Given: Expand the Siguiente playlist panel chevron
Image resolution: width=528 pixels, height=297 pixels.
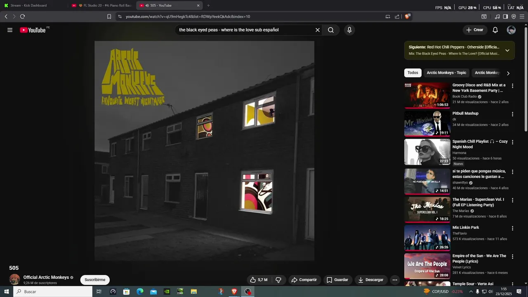Looking at the screenshot, I should click(507, 50).
